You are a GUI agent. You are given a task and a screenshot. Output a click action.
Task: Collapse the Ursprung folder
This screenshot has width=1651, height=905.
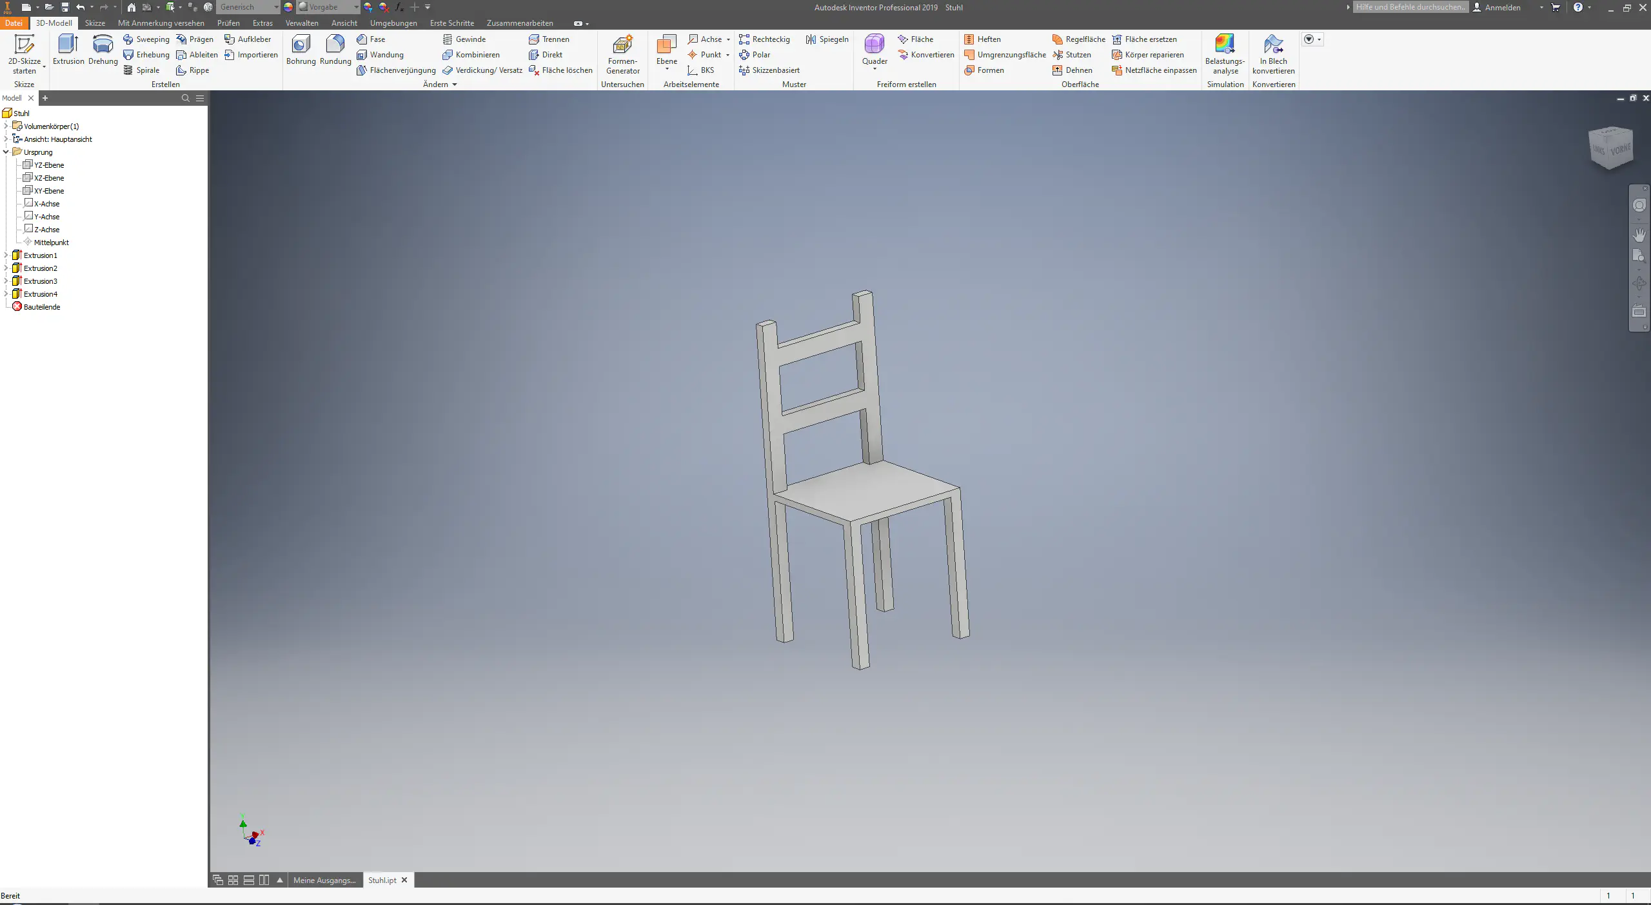point(6,152)
